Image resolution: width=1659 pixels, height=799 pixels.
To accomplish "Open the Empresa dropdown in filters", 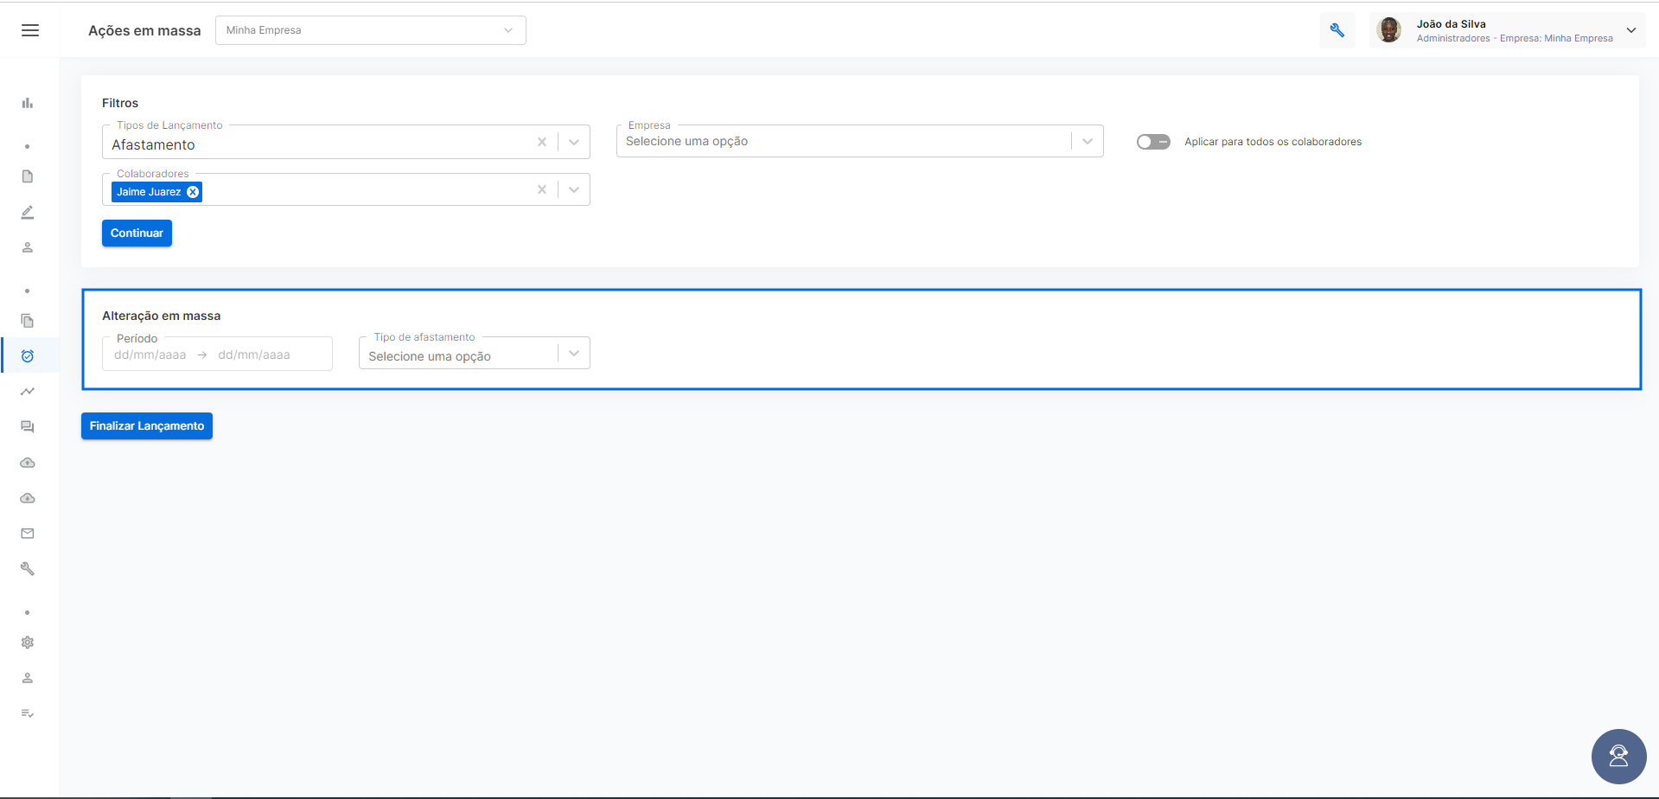I will click(x=859, y=141).
